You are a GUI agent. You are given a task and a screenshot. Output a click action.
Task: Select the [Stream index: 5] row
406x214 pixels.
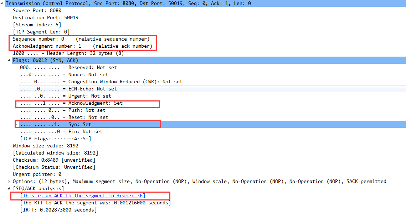[37, 25]
